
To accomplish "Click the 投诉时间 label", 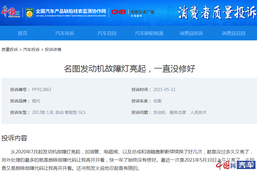I will click(x=141, y=90).
